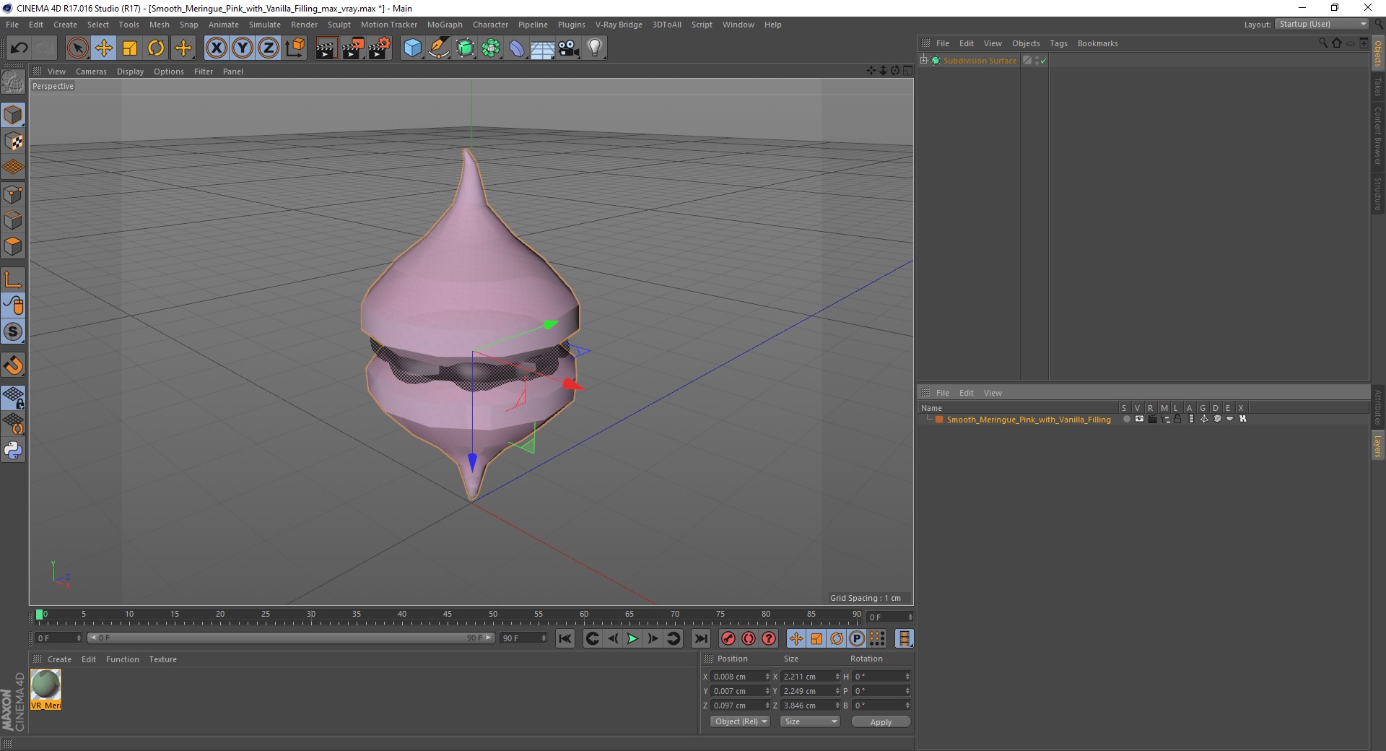Toggle Subdivision Surface enabled checkmark
This screenshot has height=751, width=1386.
pos(1043,61)
